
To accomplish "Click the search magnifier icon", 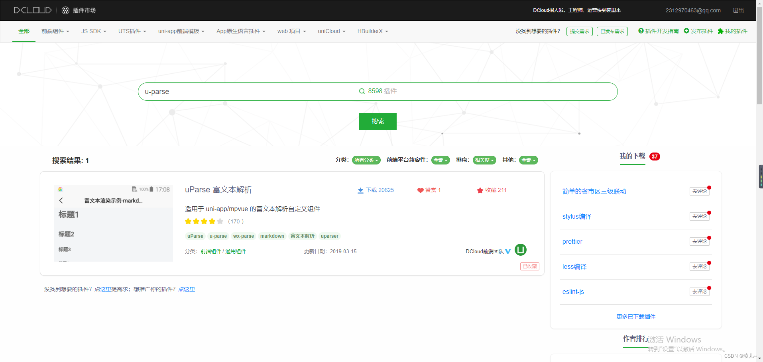I will [x=362, y=91].
